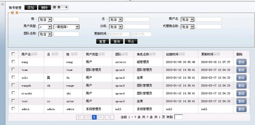Click the 查询 button

117,41
